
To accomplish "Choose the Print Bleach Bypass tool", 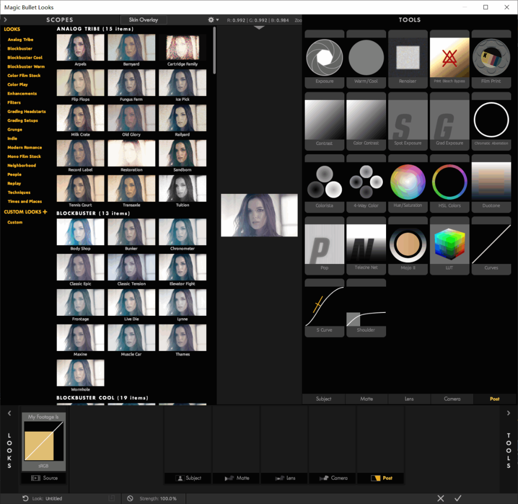I will (x=449, y=59).
